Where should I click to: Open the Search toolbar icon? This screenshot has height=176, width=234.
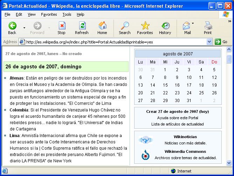pos(124,26)
